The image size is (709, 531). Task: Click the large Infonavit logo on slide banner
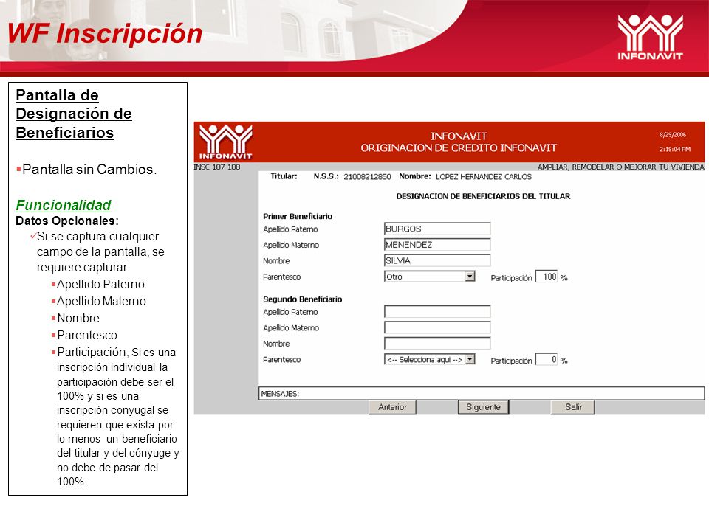(650, 37)
